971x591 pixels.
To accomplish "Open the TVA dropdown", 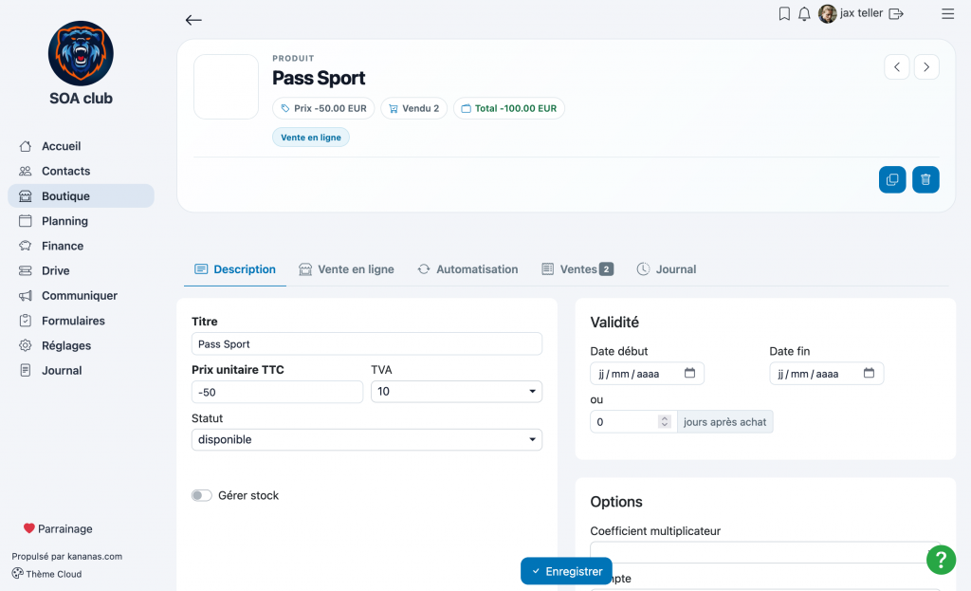I will (456, 392).
